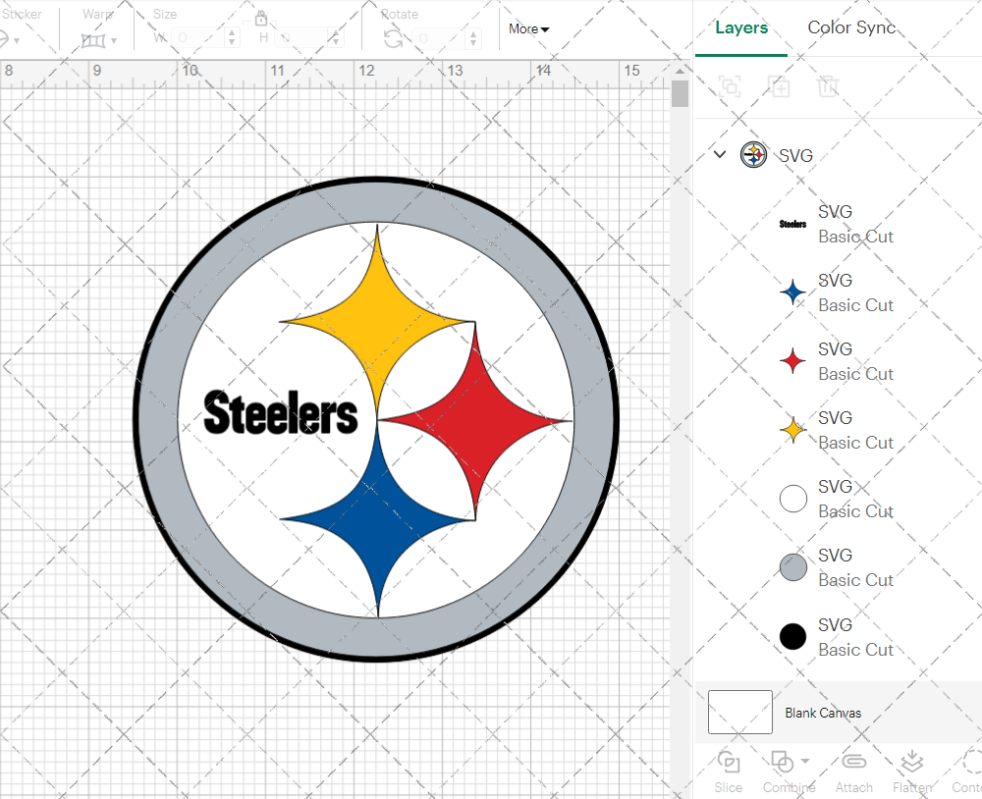This screenshot has height=799, width=982.
Task: Click the Blank Canvas thumbnail
Action: tap(740, 713)
